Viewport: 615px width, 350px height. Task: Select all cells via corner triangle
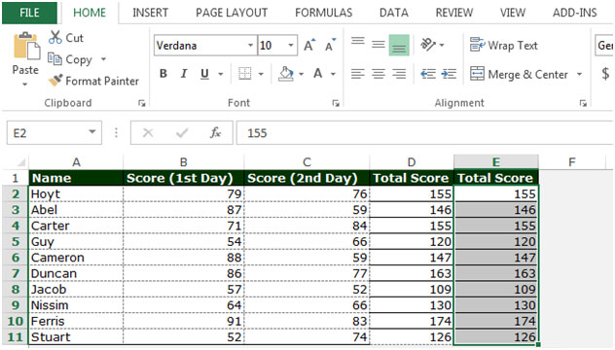[20, 162]
